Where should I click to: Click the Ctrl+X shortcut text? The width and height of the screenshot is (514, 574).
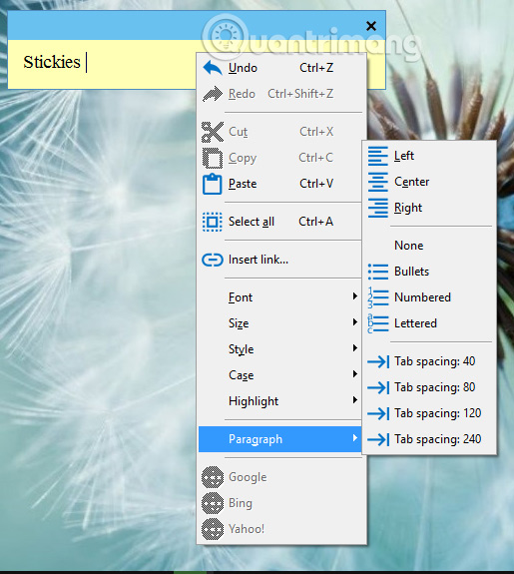point(316,132)
